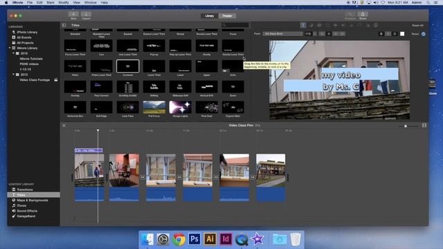
Task: Open the Volume adjustment
Action: tap(343, 25)
